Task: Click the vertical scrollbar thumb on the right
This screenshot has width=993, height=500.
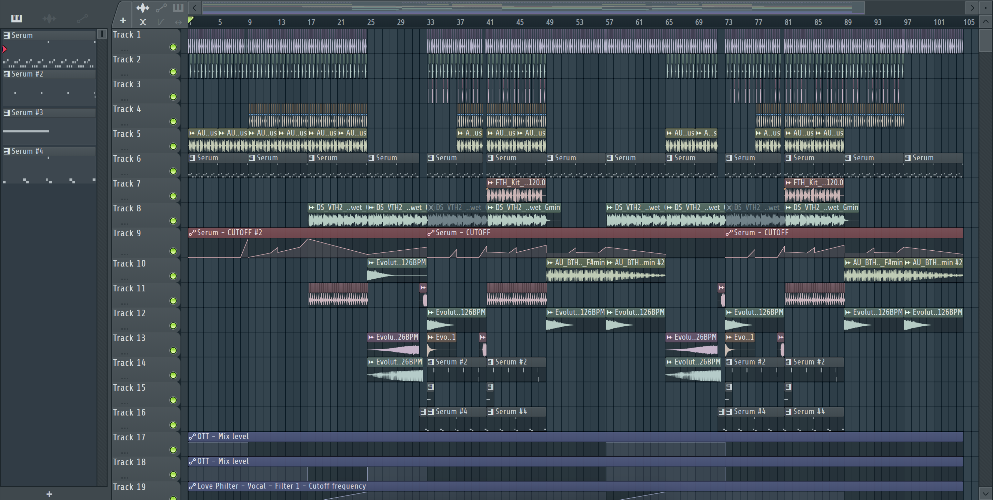Action: [986, 39]
